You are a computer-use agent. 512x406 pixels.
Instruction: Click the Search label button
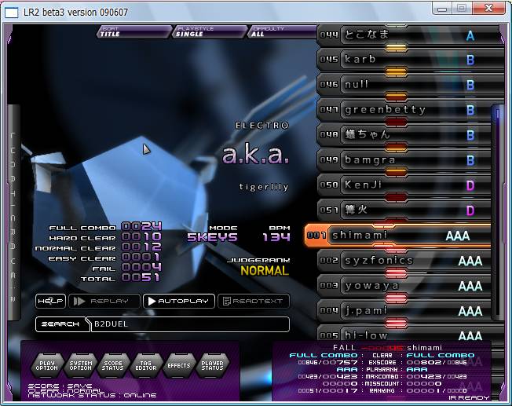click(x=60, y=324)
